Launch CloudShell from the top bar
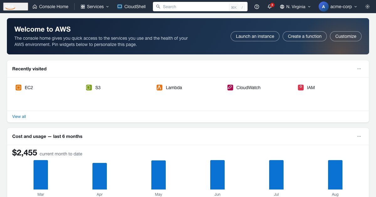This screenshot has height=197, width=376. [x=132, y=7]
